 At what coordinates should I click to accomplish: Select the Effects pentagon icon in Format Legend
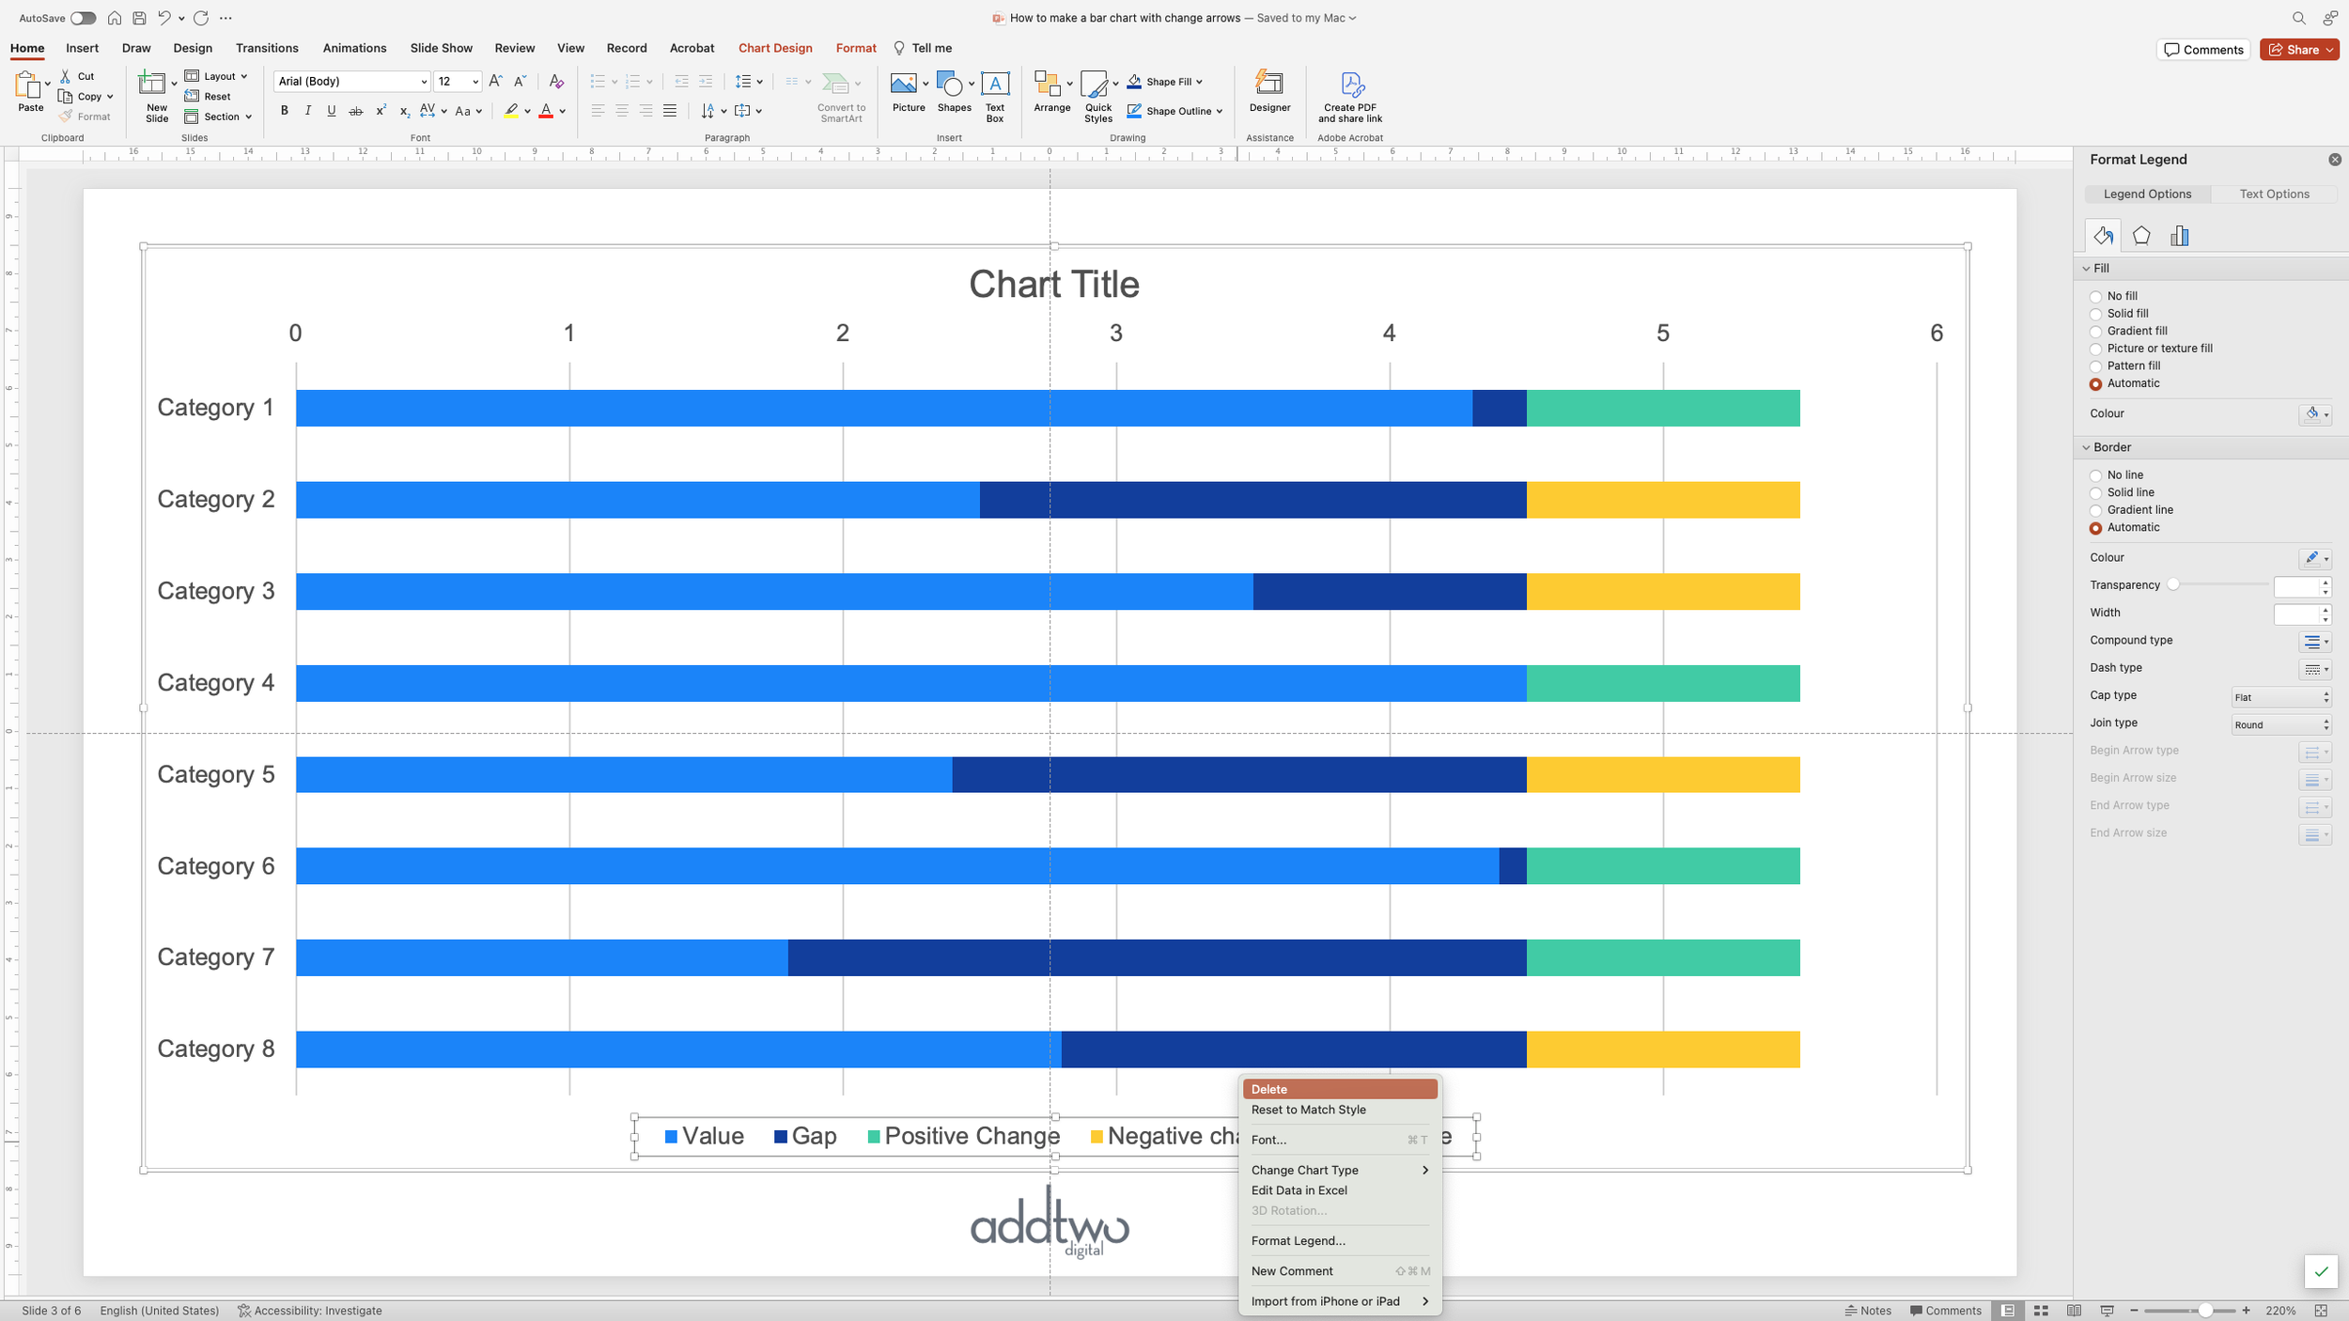(x=2141, y=236)
